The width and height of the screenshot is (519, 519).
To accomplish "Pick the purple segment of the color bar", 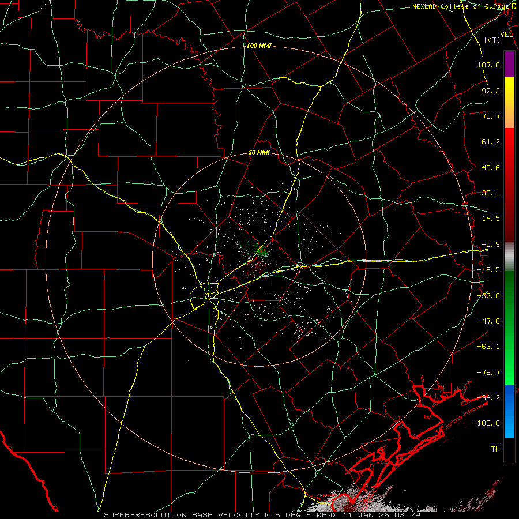I will (509, 65).
